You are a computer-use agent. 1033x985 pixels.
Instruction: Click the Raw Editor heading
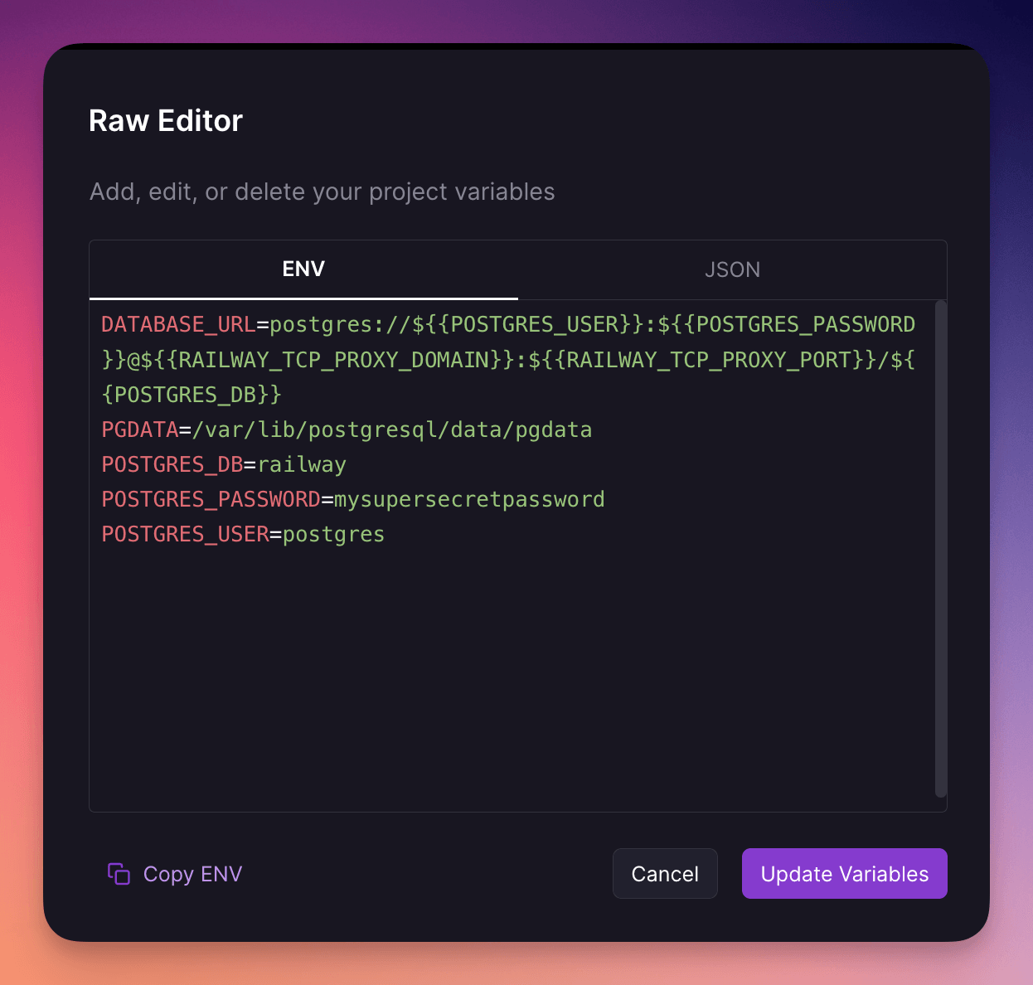point(166,121)
